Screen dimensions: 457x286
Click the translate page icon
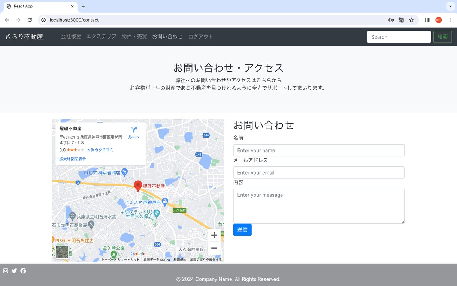[x=401, y=20]
